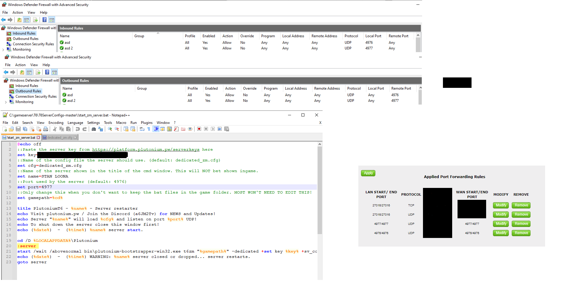Open Encoding menu in Notepad++
Image resolution: width=588 pixels, height=299 pixels.
pyautogui.click(x=56, y=123)
